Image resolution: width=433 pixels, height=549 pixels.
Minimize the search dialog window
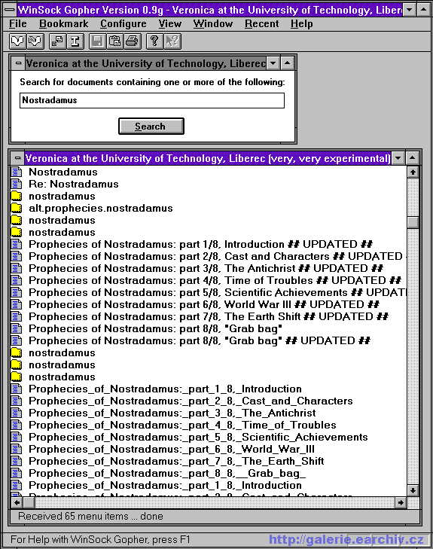point(273,63)
